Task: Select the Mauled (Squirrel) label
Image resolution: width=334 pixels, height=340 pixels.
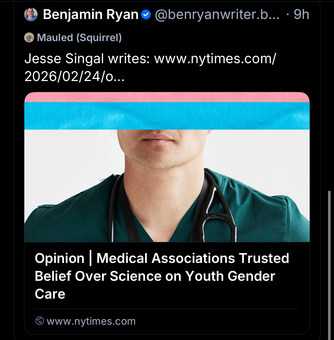Action: click(79, 37)
